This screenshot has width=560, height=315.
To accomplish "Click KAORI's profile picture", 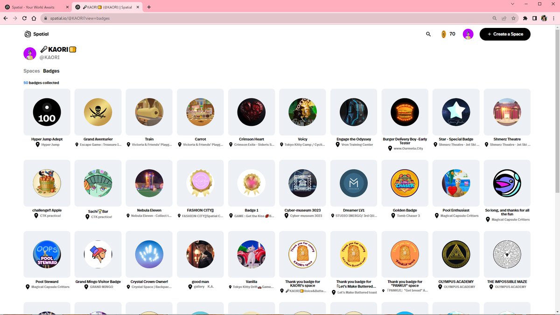I will (x=30, y=53).
